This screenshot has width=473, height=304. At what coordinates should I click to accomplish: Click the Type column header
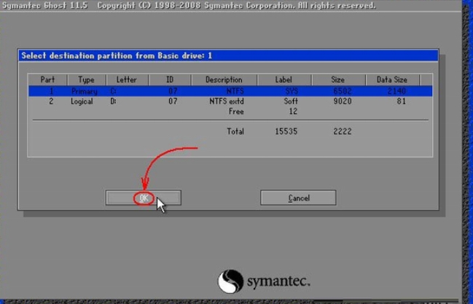pyautogui.click(x=86, y=79)
